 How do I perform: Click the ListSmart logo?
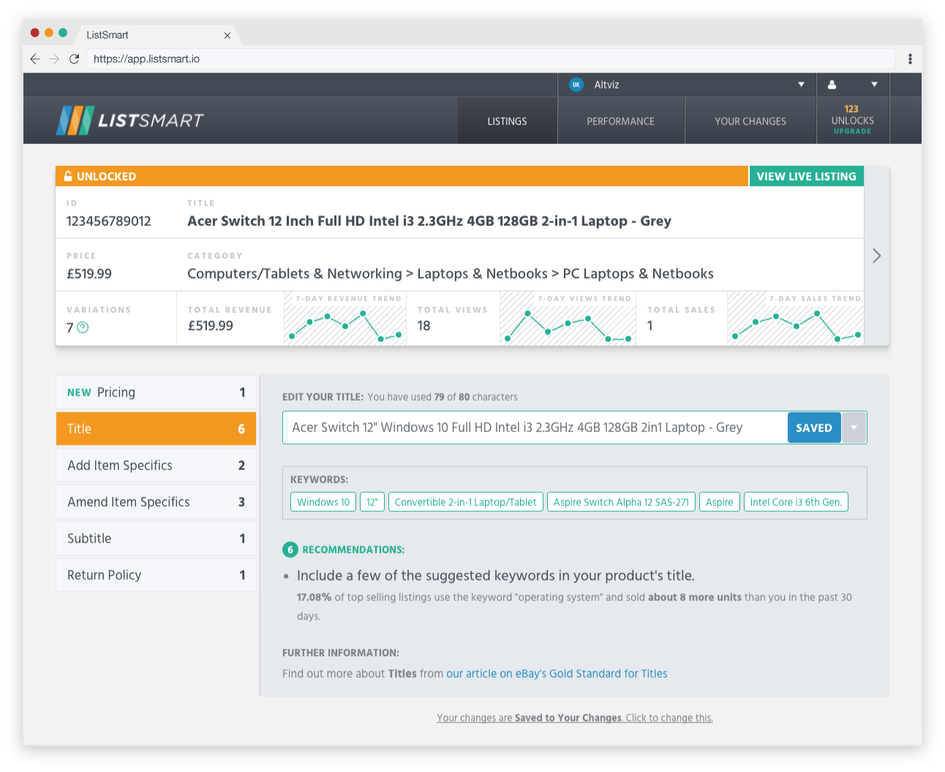[130, 121]
